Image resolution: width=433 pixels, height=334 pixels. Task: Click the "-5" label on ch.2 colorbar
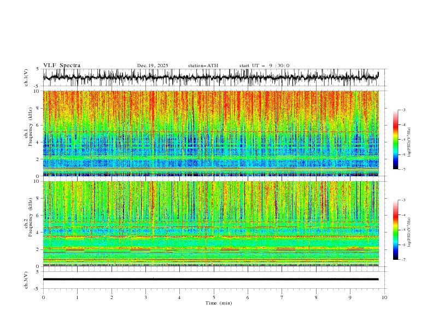click(403, 230)
